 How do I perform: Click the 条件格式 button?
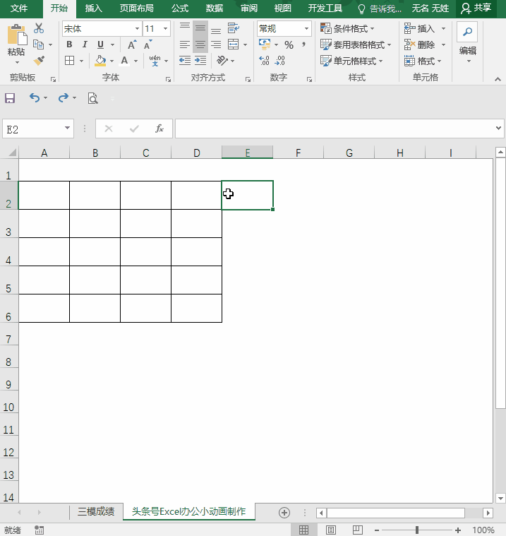tap(347, 29)
